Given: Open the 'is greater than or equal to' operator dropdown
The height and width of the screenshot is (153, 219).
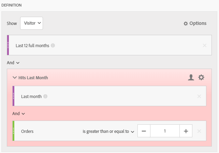Looking at the screenshot, I should coord(108,131).
